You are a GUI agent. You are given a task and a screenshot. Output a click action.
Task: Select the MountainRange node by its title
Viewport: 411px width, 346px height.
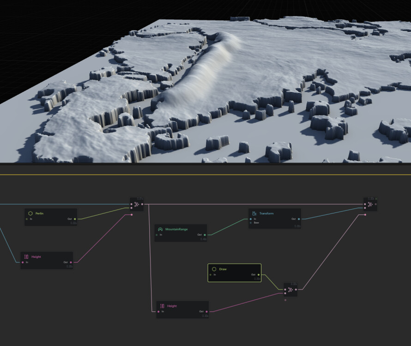(x=176, y=229)
